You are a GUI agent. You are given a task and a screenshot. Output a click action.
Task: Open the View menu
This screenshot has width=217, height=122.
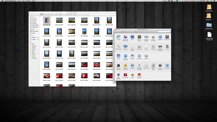[23, 1]
